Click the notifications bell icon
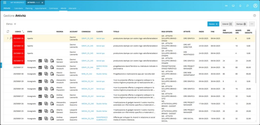 [x=240, y=6]
